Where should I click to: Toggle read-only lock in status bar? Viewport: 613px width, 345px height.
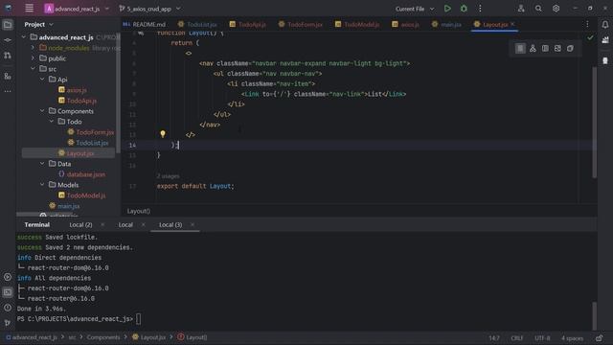tap(599, 338)
